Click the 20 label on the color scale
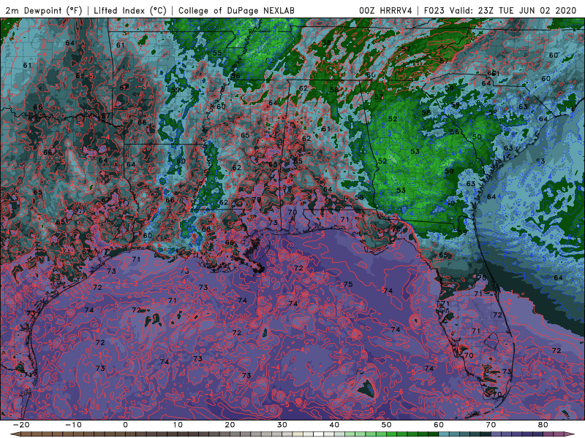Image resolution: width=585 pixels, height=438 pixels. (x=230, y=425)
